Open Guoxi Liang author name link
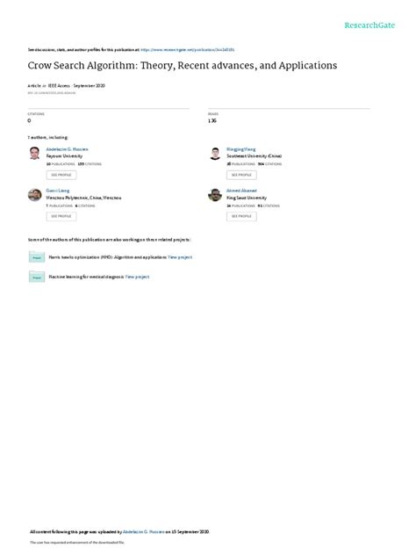Image resolution: width=416 pixels, height=555 pixels. coord(58,191)
